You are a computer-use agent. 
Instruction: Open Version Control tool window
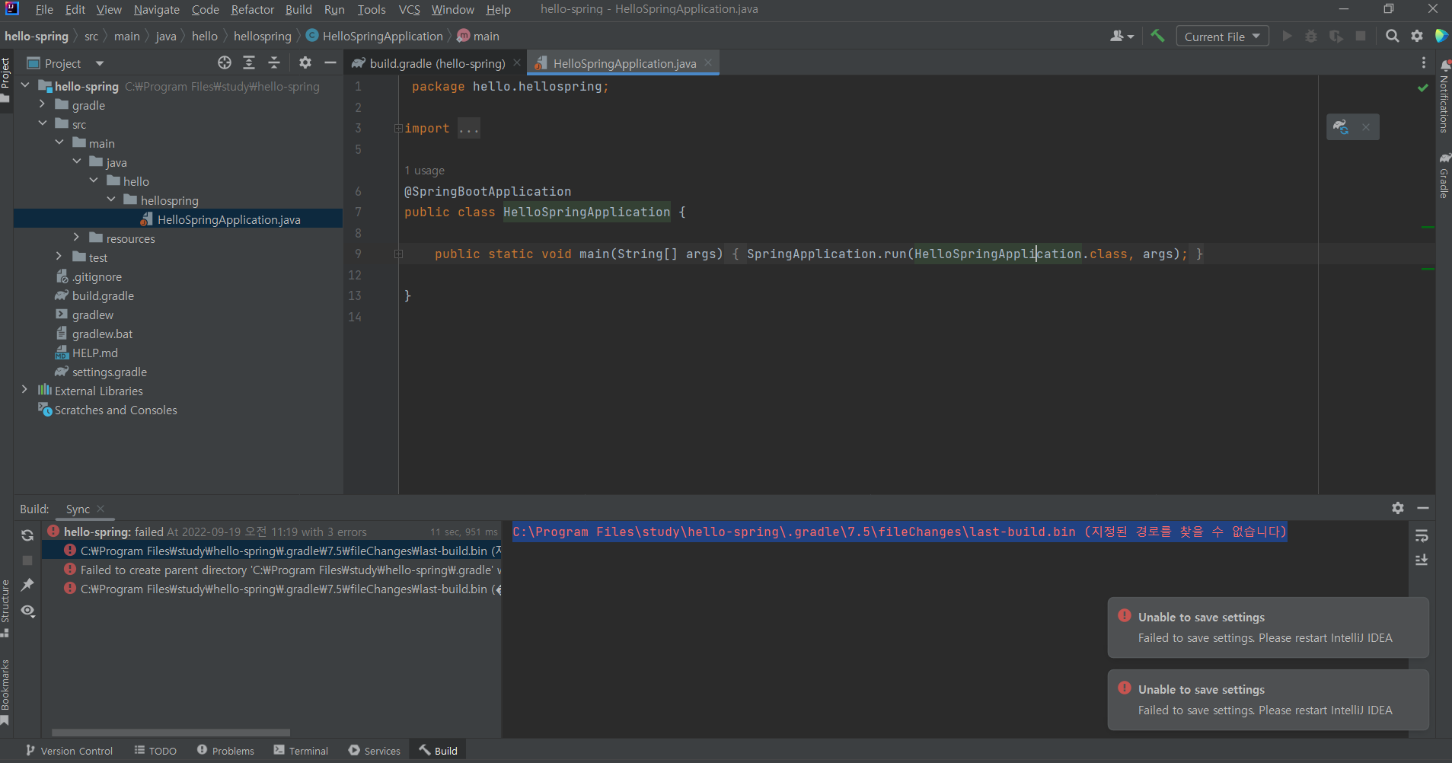click(x=69, y=751)
